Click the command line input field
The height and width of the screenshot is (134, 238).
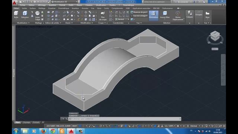tap(125, 119)
